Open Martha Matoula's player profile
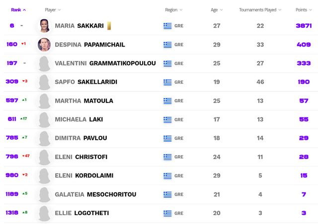Viewport: 318px width, 224px height. (84, 101)
